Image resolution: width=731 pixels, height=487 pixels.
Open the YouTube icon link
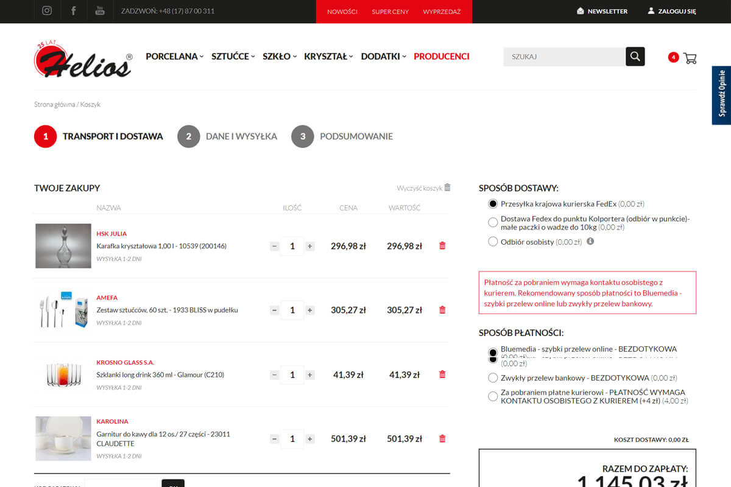point(100,11)
